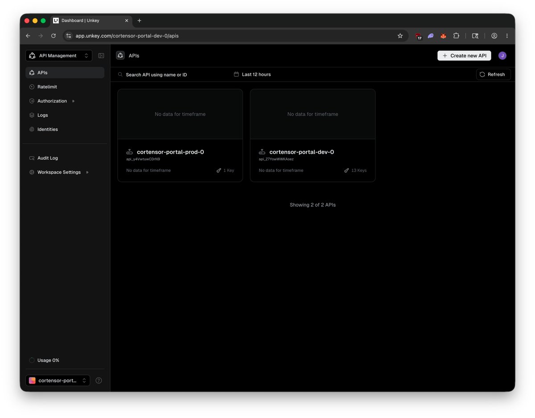Open Ratelimit in the sidebar
The width and height of the screenshot is (535, 418).
pos(65,87)
